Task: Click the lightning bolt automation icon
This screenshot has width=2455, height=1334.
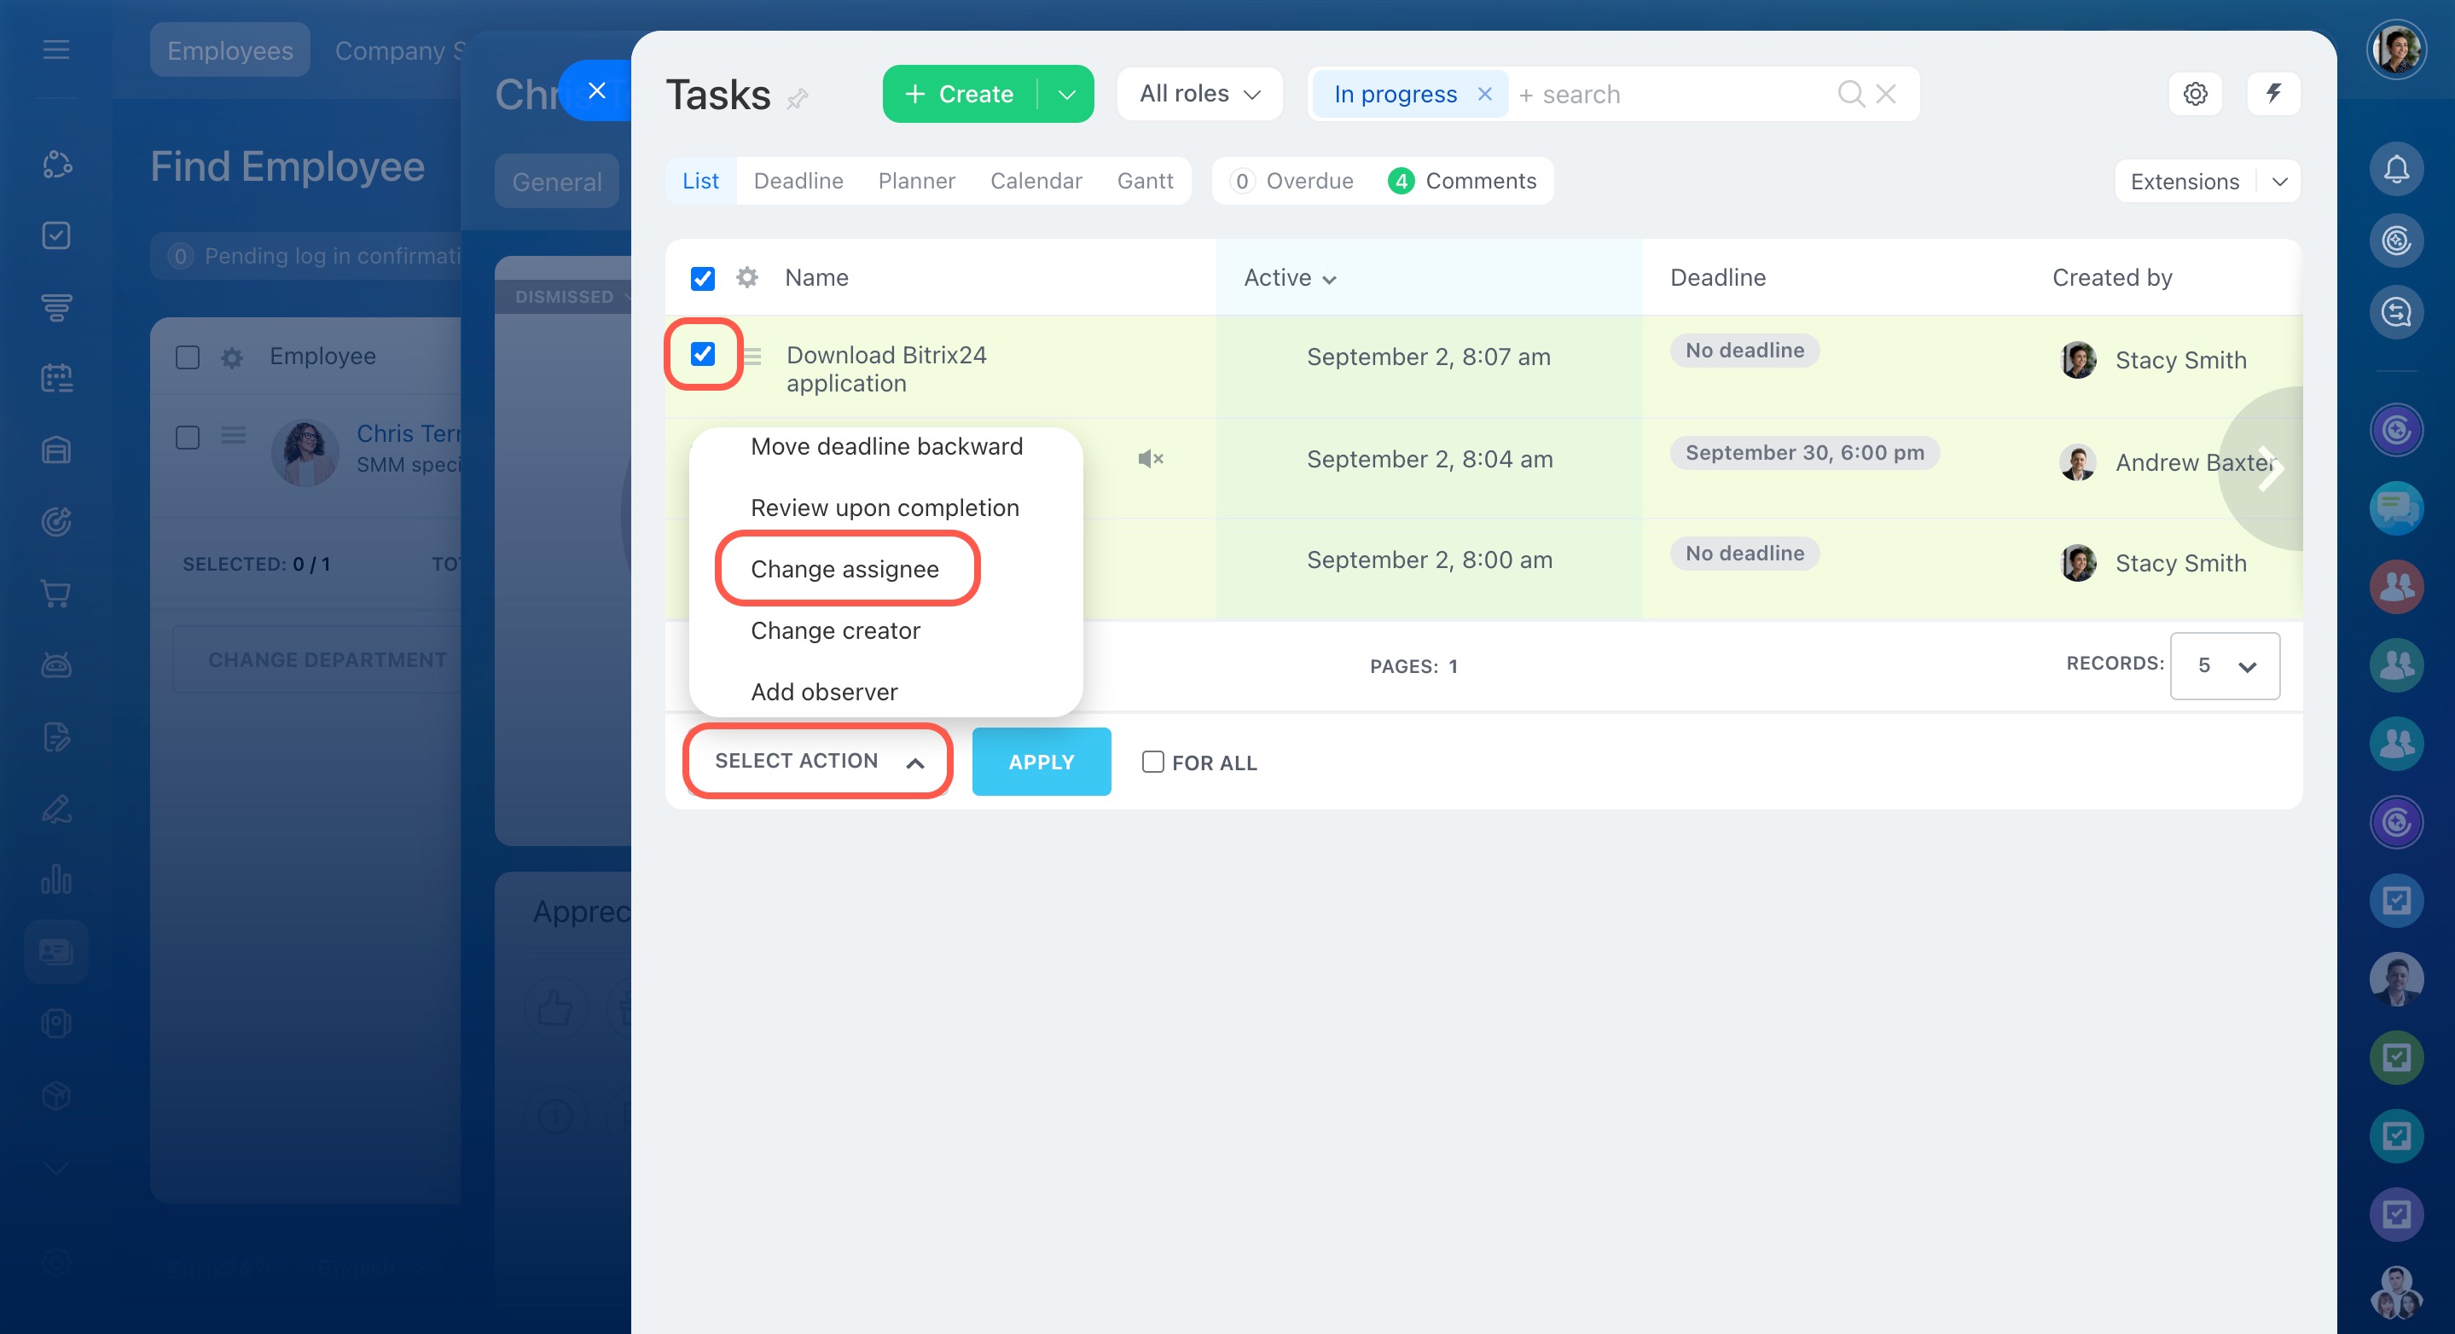Action: [x=2273, y=95]
